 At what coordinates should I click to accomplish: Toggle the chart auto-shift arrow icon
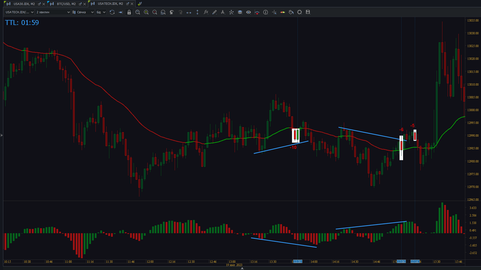(x=120, y=12)
